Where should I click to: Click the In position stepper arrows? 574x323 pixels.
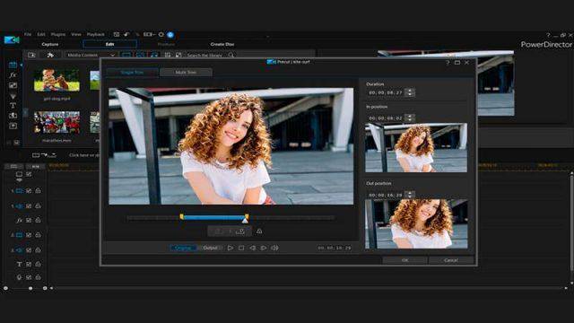(410, 118)
